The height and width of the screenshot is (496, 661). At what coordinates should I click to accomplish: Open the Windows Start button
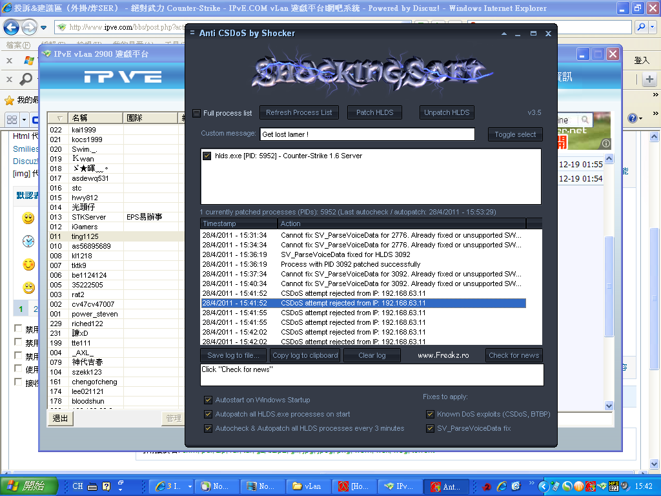point(25,486)
